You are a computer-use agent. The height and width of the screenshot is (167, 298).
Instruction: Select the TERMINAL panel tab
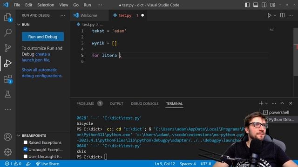174,103
